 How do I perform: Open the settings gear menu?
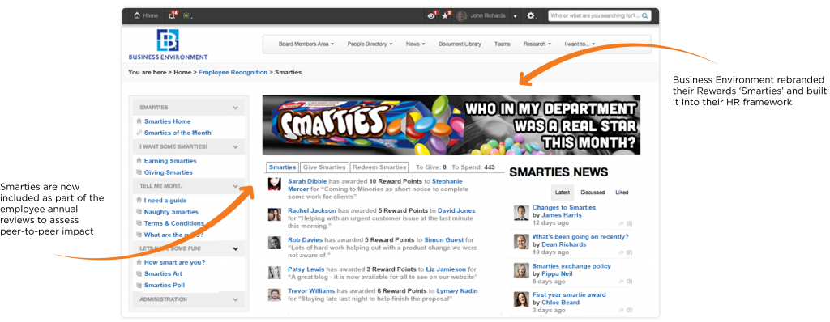coord(531,16)
